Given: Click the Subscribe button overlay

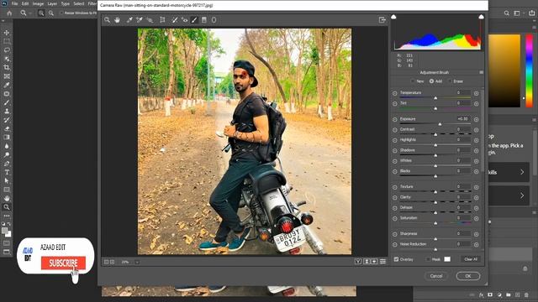Looking at the screenshot, I should [63, 263].
